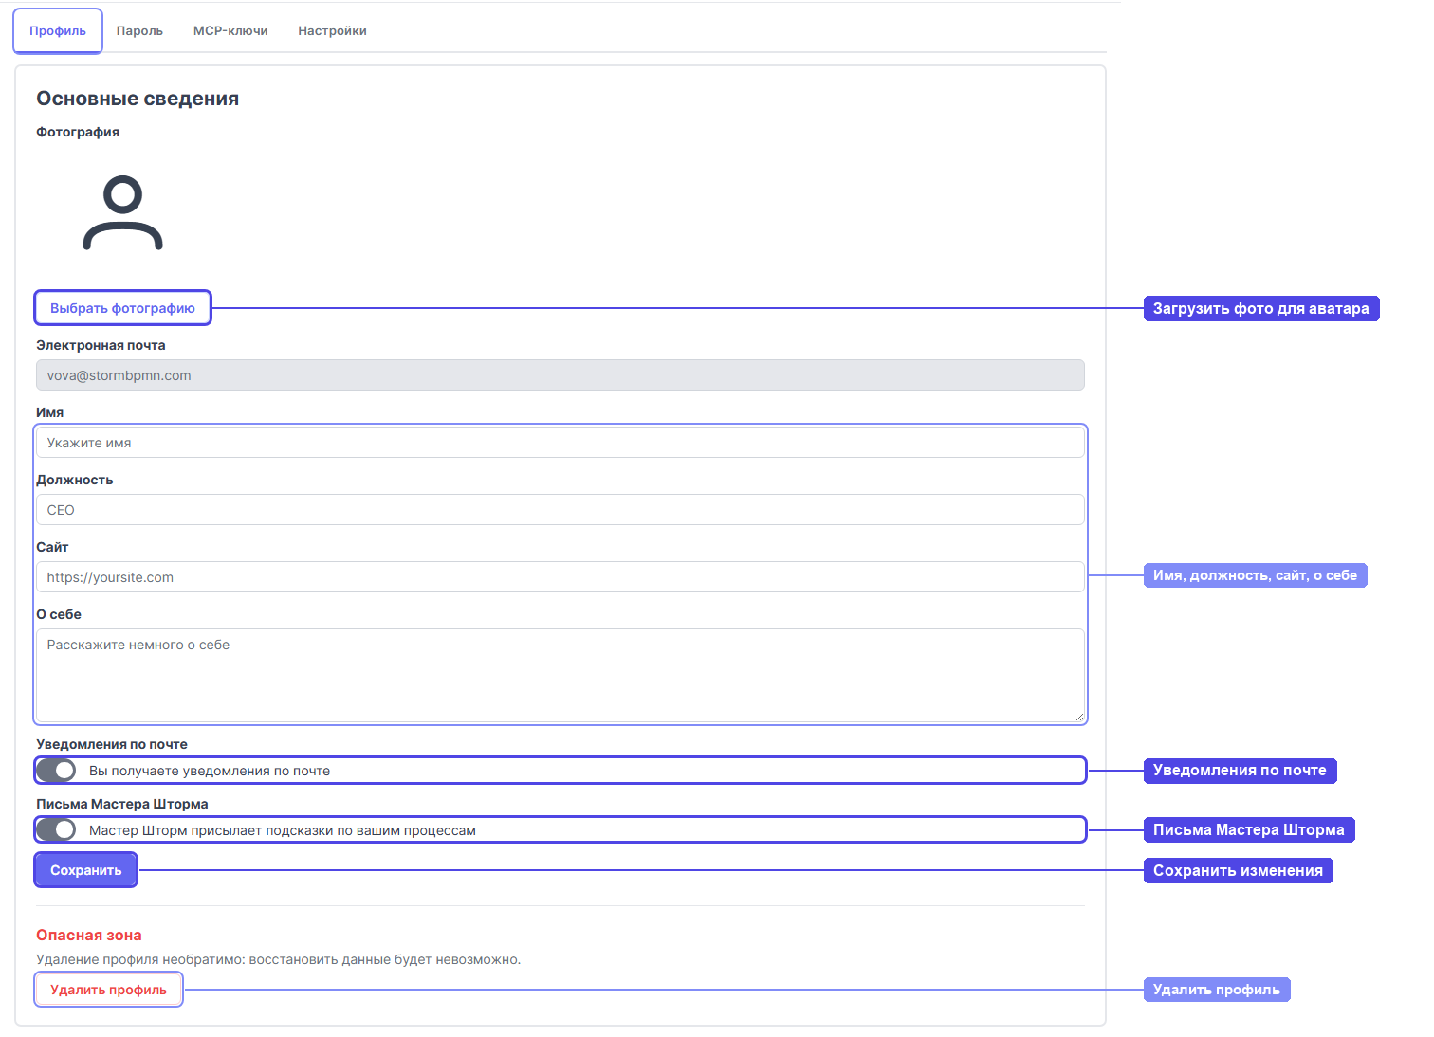
Task: Click the Сохранить button
Action: pyautogui.click(x=86, y=870)
